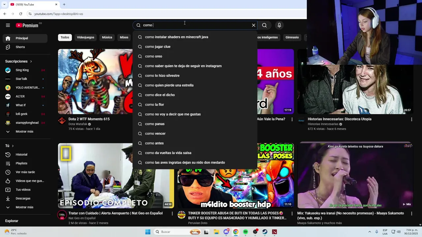Choose suggestion como da vueltas la vida salsa
This screenshot has width=422, height=237.
(195, 153)
